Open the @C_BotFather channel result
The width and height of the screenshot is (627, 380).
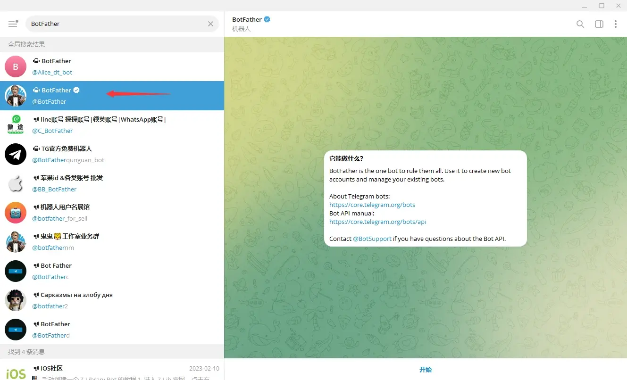coord(112,125)
